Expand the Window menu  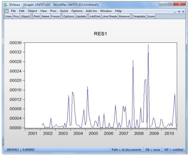click(106, 11)
